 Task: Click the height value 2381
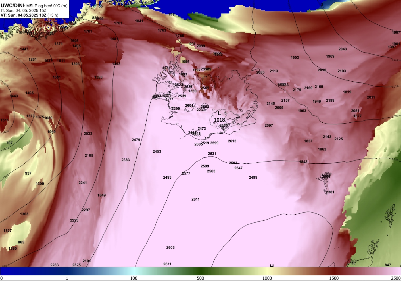point(330,192)
